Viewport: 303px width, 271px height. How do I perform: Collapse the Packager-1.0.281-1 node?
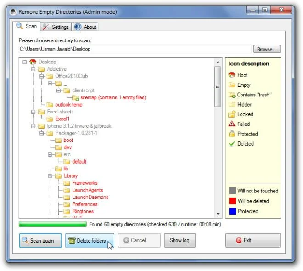click(x=41, y=133)
